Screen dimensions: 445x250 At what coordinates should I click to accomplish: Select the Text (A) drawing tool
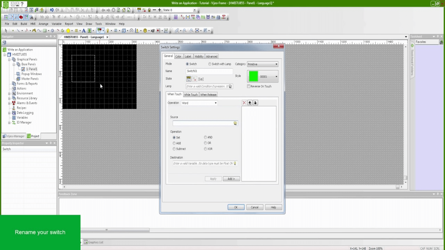pos(84,31)
